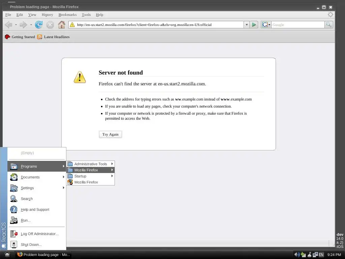Click Shut Down entry in Start menu

pyautogui.click(x=37, y=244)
